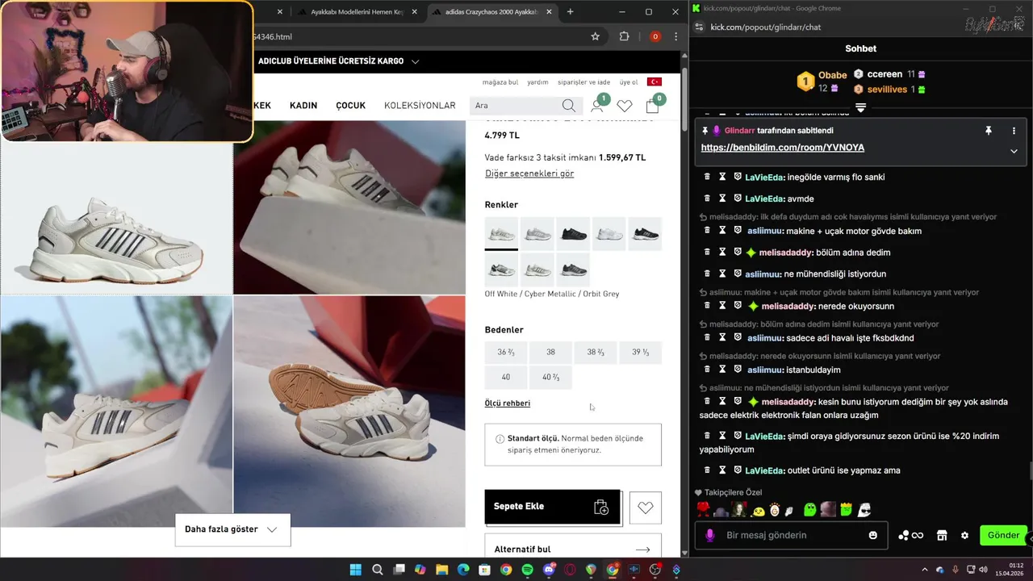This screenshot has height=581, width=1033.
Task: Open the shoe sole product photo
Action: (349, 412)
